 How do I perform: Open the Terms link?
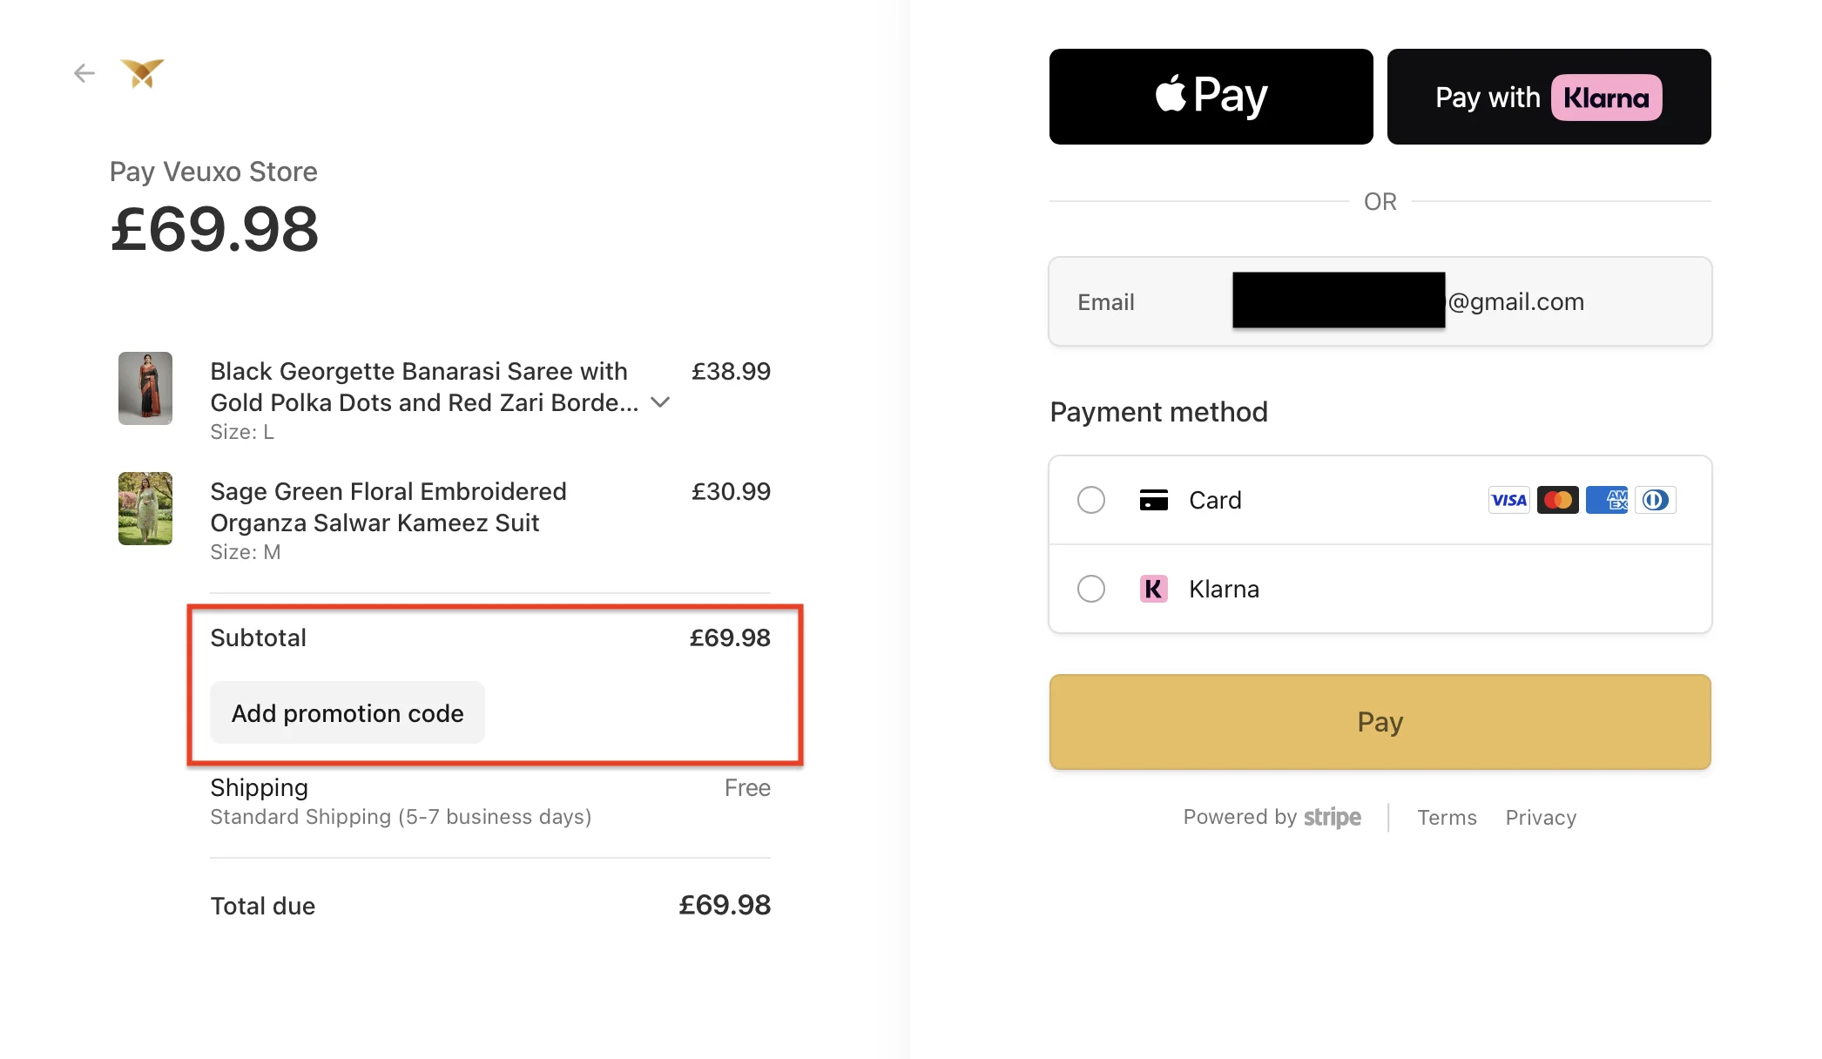click(1447, 818)
